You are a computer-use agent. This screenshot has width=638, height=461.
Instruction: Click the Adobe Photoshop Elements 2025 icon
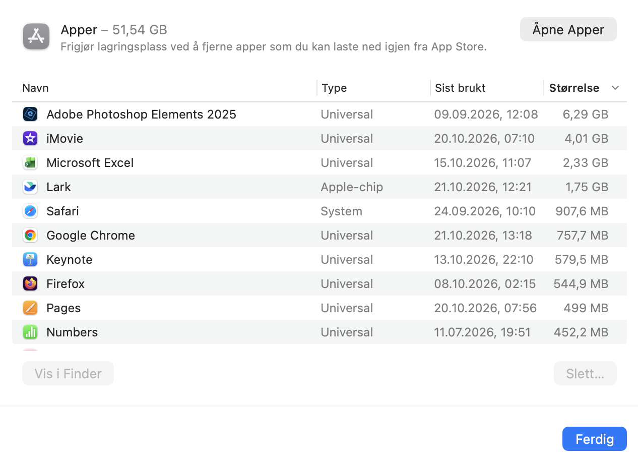(x=30, y=114)
